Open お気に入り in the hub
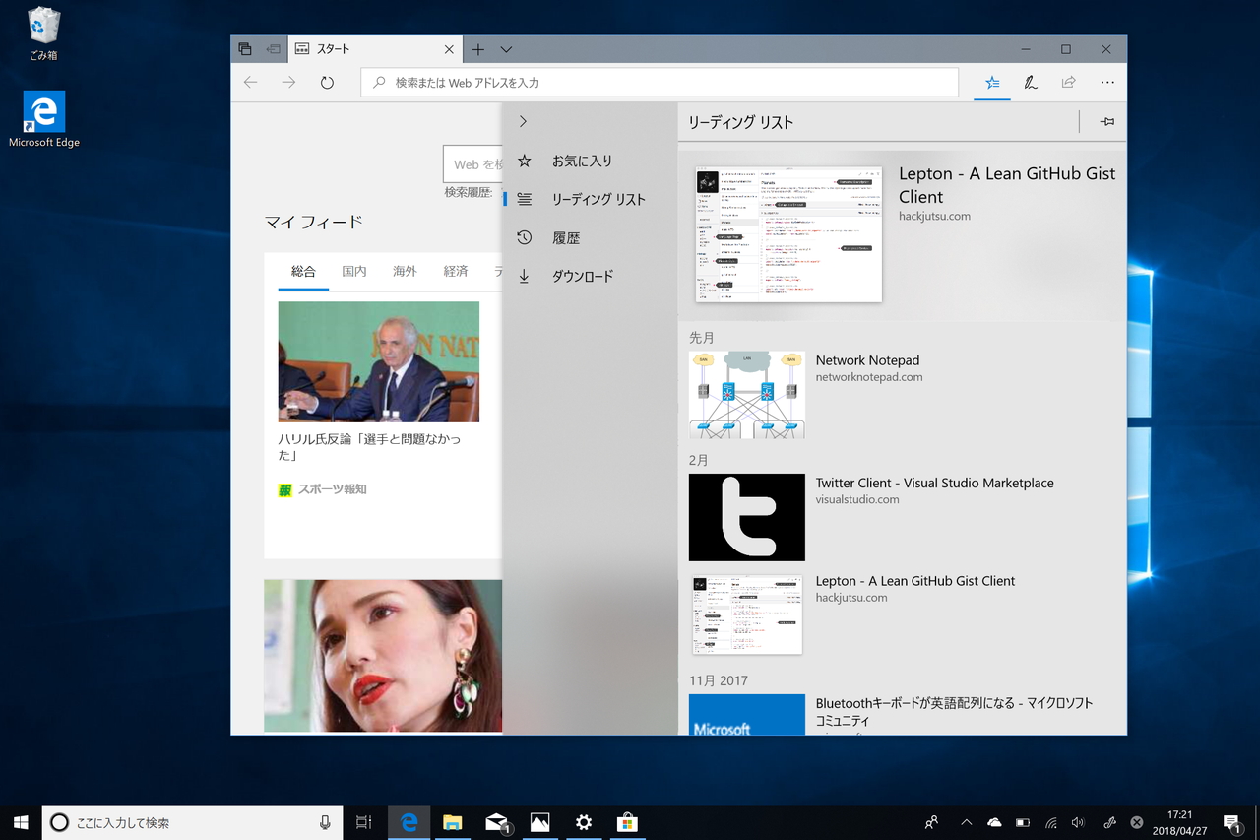The image size is (1260, 840). tap(590, 161)
